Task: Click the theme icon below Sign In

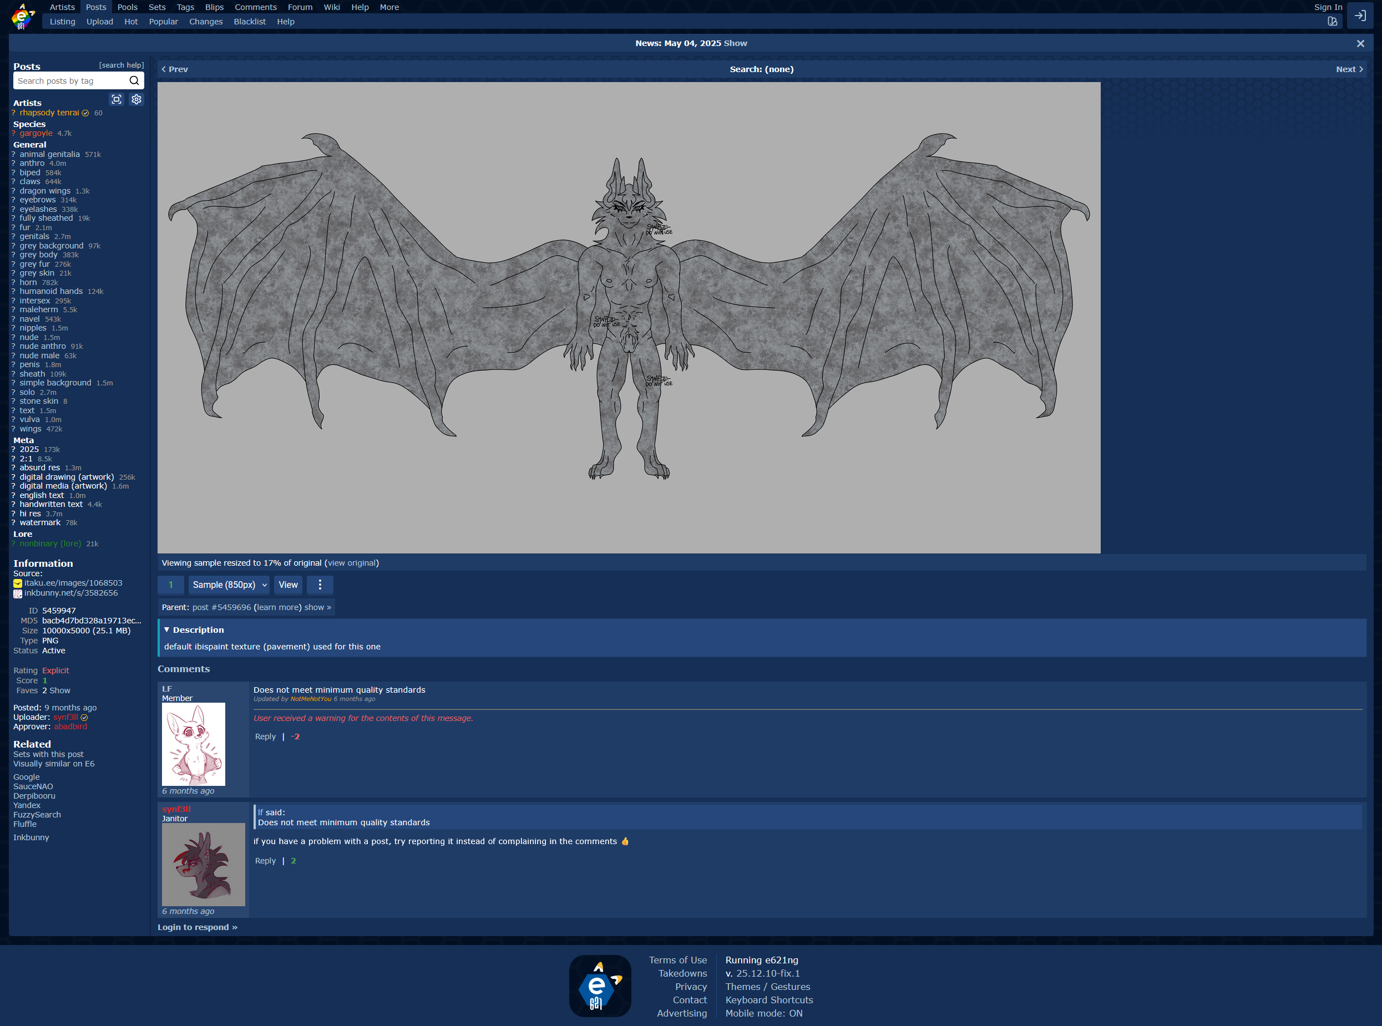Action: coord(1332,22)
